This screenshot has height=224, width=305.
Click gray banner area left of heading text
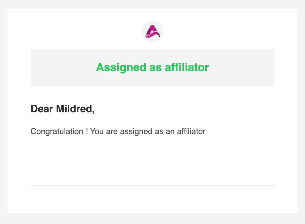(x=61, y=67)
